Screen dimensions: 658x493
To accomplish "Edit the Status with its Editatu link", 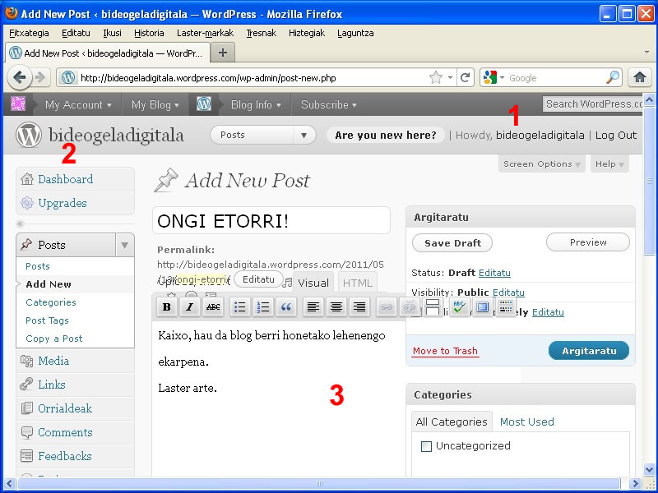I will [494, 273].
